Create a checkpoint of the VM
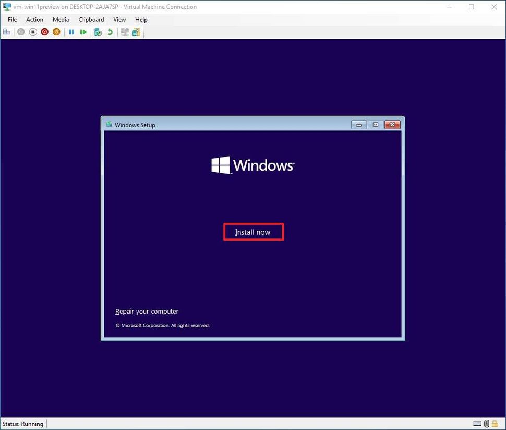 pos(98,32)
